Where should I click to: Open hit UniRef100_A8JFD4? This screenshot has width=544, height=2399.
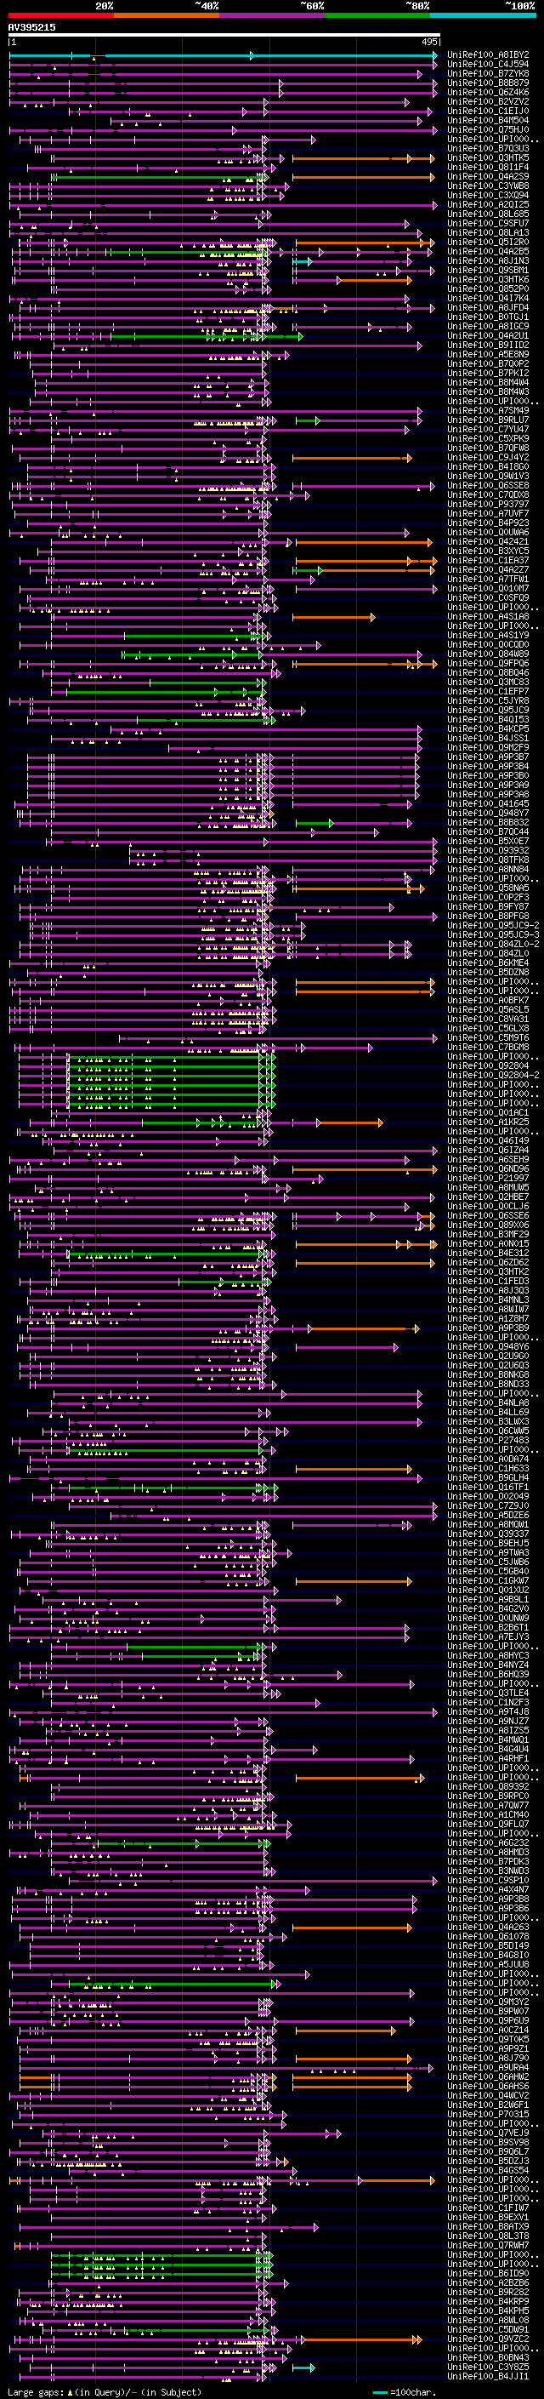point(488,307)
